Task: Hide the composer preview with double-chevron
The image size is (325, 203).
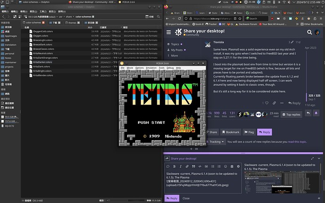Action: [319, 198]
